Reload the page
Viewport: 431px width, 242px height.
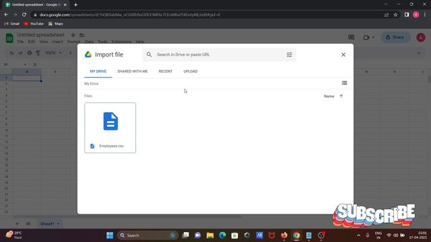click(24, 15)
